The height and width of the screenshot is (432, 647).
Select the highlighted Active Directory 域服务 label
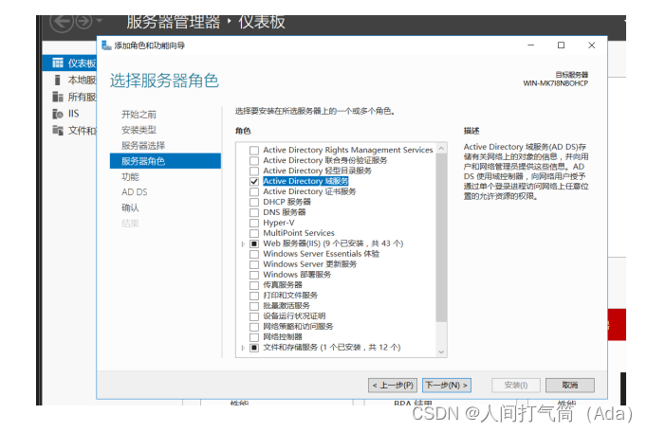click(x=305, y=181)
